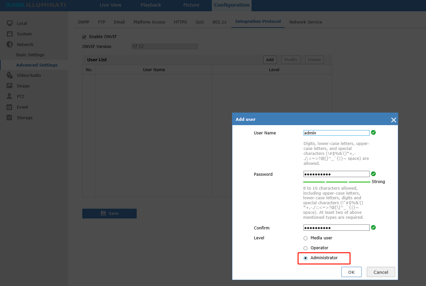
Task: Click the Network globe icon
Action: tap(10, 44)
